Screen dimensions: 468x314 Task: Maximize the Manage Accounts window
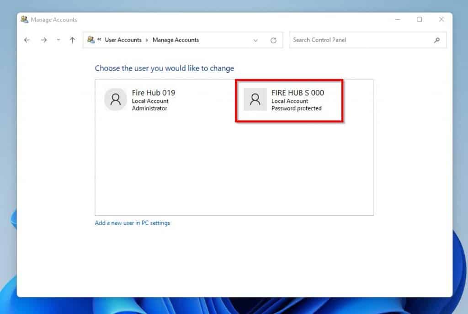pos(420,19)
